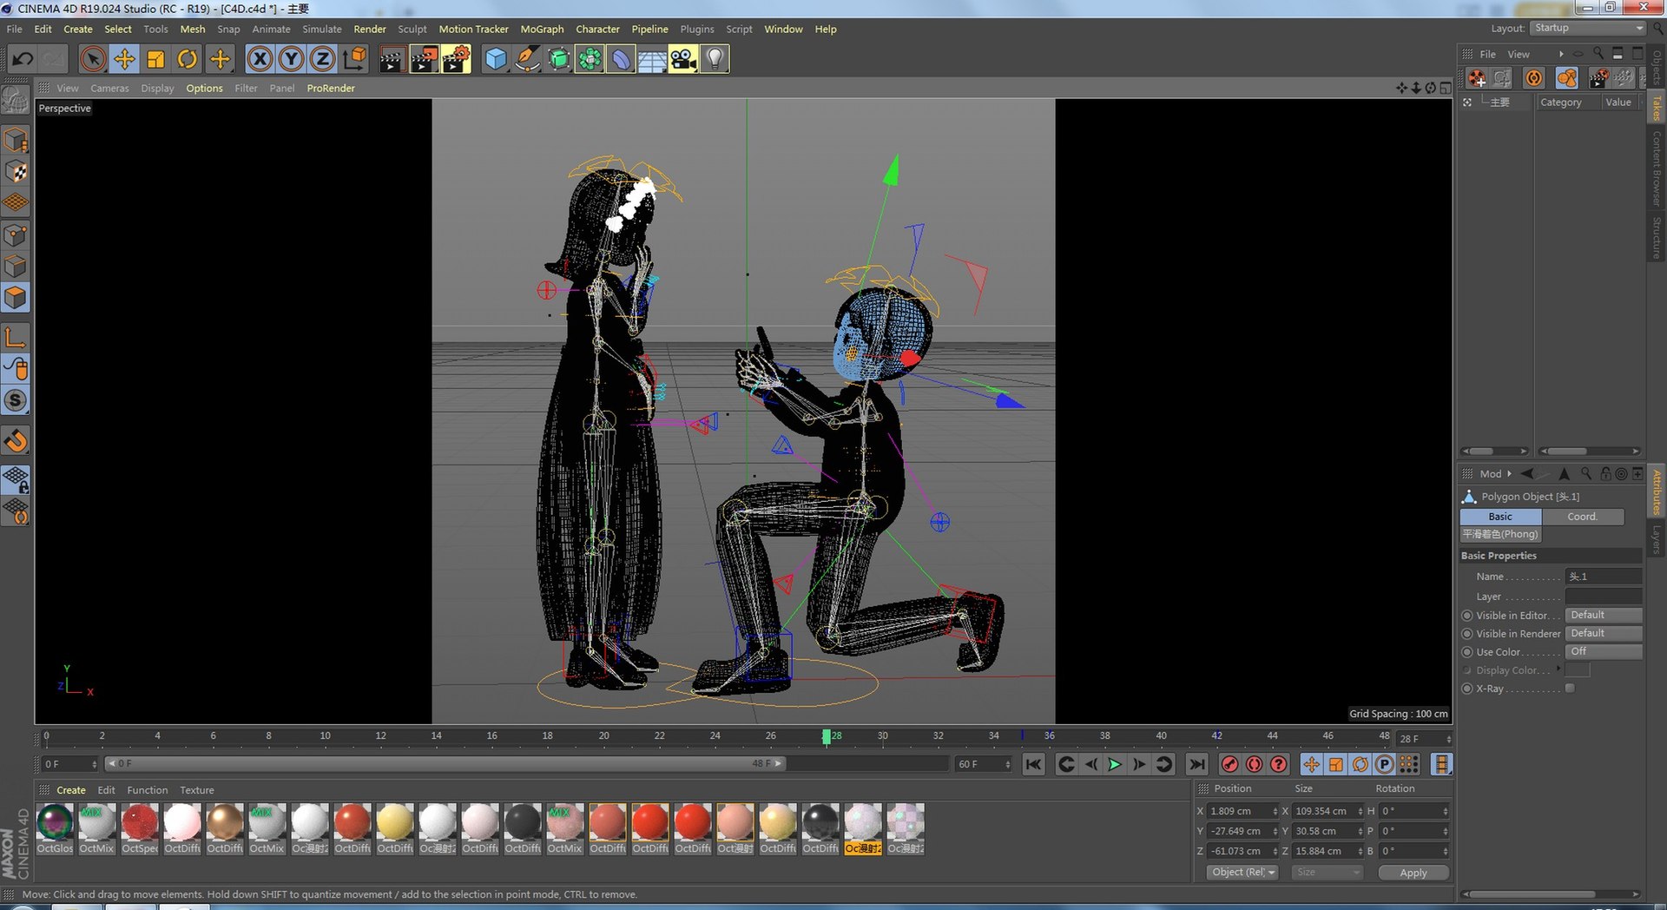
Task: Select the Rotate tool icon
Action: point(187,59)
